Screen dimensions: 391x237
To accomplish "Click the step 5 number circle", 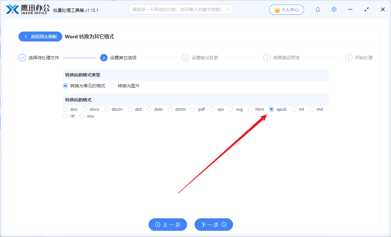I will tap(349, 58).
